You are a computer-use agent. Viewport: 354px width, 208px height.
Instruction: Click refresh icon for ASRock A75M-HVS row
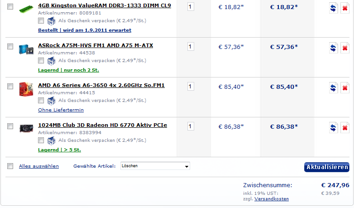(x=333, y=48)
